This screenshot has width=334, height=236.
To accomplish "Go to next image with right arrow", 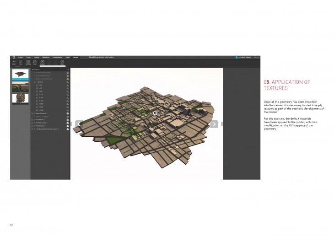I will (x=214, y=124).
